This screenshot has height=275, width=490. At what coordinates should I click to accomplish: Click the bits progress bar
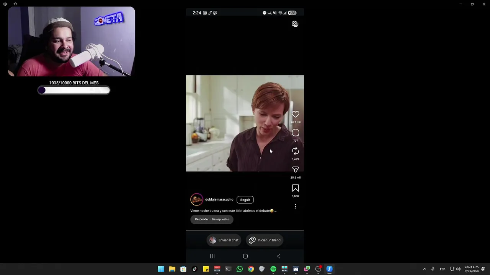click(x=74, y=90)
